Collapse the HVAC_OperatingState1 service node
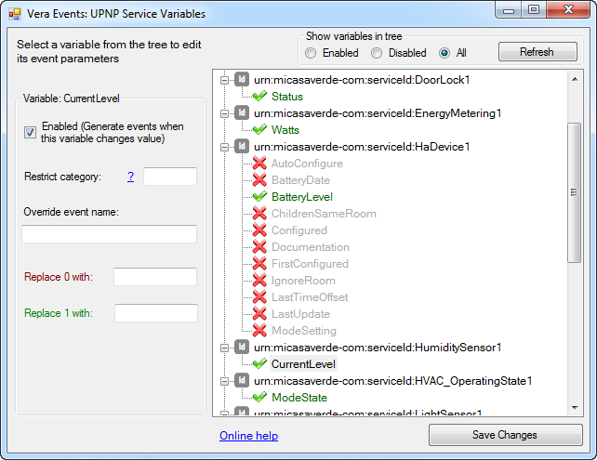Image resolution: width=597 pixels, height=460 pixels. pos(225,382)
